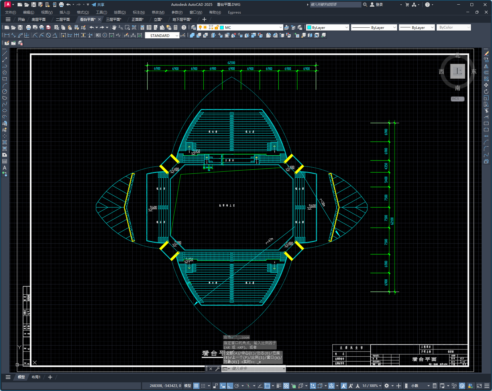Image resolution: width=492 pixels, height=391 pixels.
Task: Click the command line input field
Action: tap(257, 368)
